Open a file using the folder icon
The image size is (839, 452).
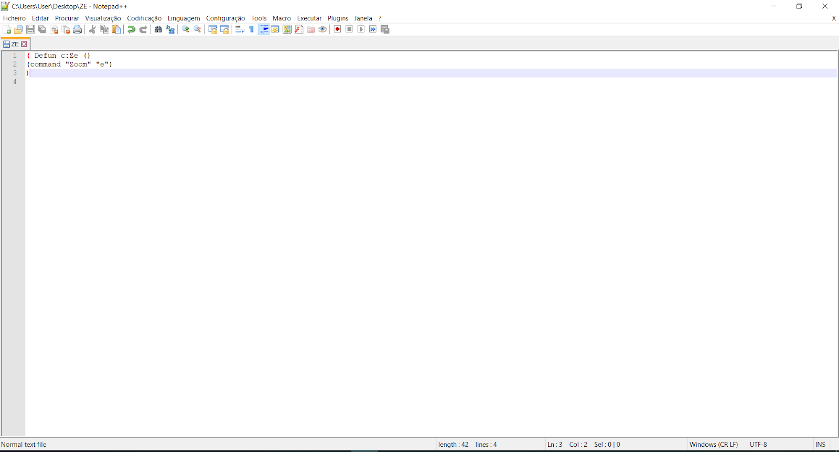[18, 29]
